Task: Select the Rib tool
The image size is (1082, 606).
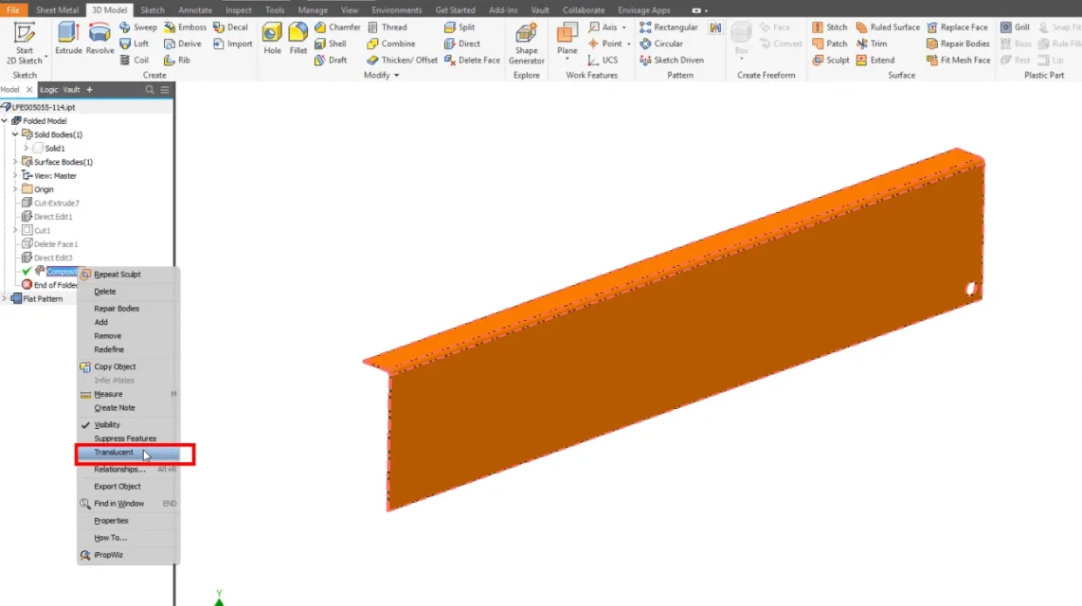Action: pos(177,60)
